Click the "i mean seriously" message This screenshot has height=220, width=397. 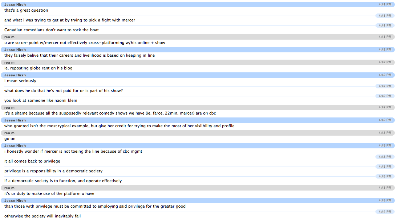click(x=20, y=81)
